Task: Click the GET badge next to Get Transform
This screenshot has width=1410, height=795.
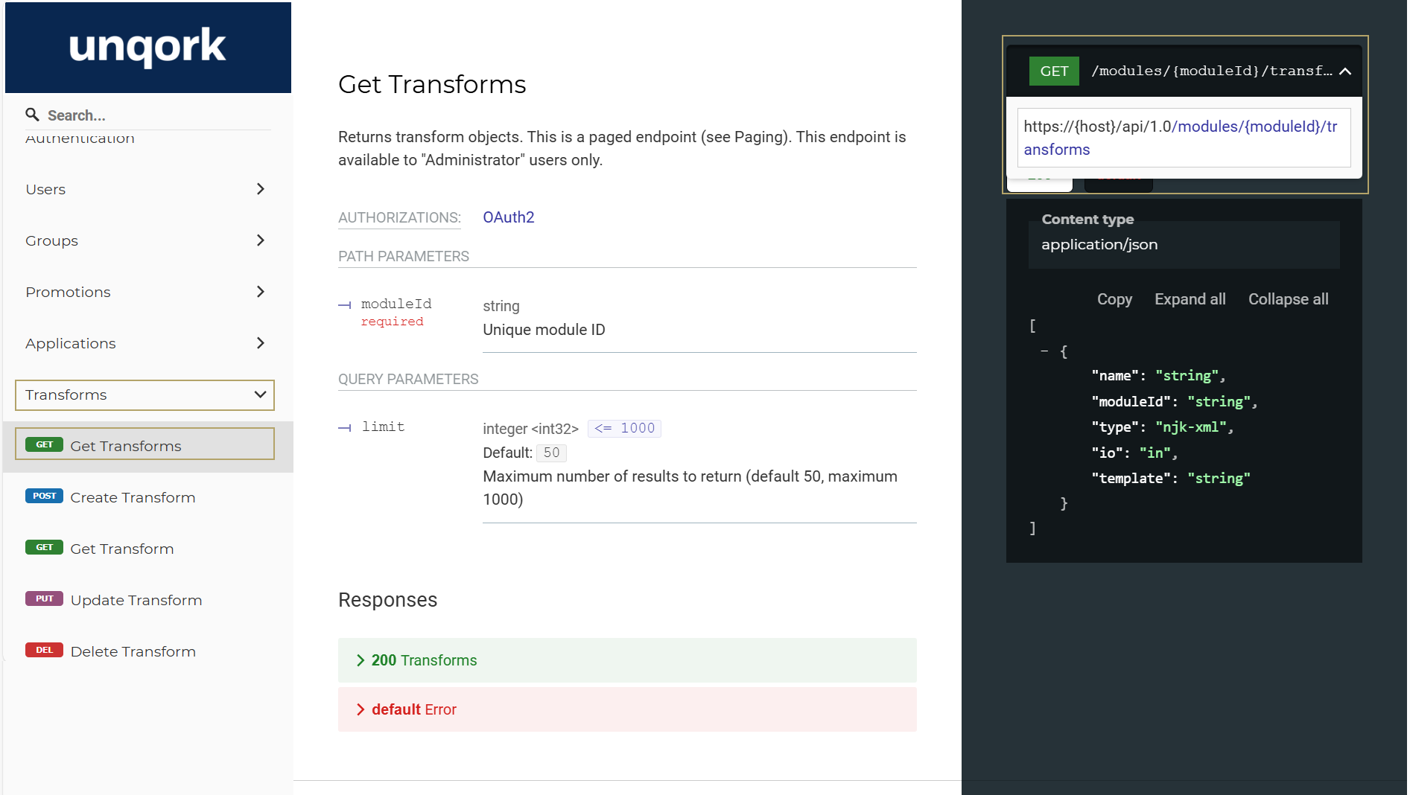Action: click(x=44, y=548)
